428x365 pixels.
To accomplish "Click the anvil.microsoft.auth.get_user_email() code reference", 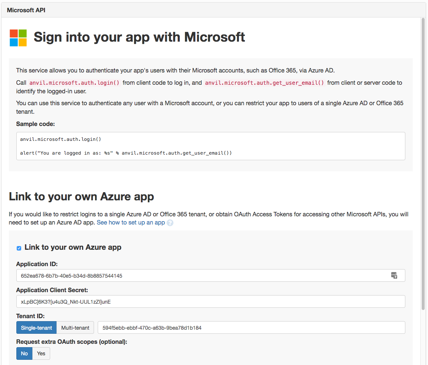I will (264, 83).
